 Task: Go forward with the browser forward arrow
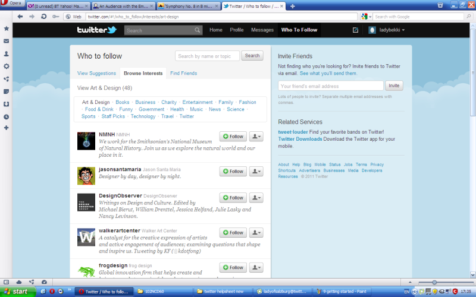pyautogui.click(x=32, y=17)
